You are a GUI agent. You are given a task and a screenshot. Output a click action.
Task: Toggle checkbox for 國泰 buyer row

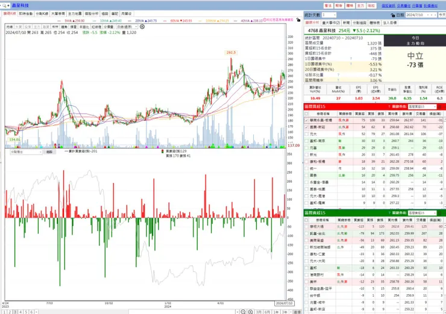click(307, 175)
